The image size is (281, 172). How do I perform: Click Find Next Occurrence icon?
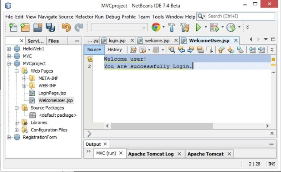[x=191, y=50]
